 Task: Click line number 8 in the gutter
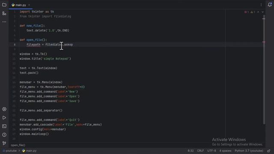point(15,44)
